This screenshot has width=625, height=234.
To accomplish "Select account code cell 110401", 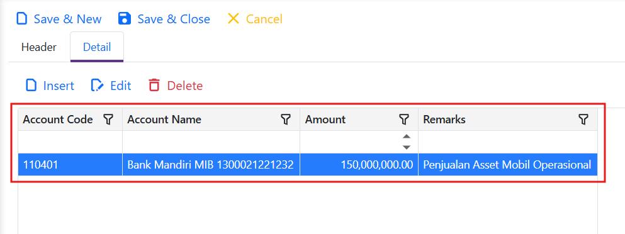I will tap(70, 165).
